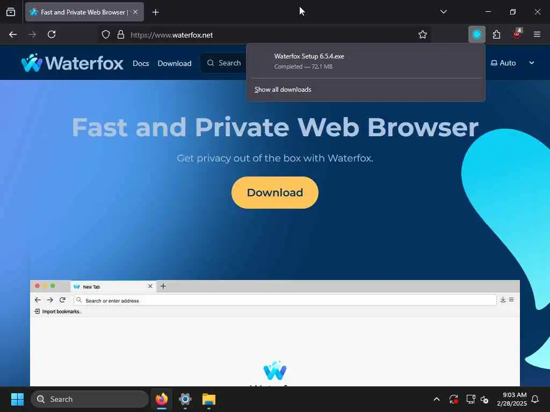Click the Waterfox preview screenshot image

point(274,333)
